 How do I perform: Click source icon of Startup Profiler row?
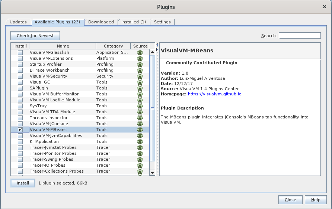click(x=140, y=64)
